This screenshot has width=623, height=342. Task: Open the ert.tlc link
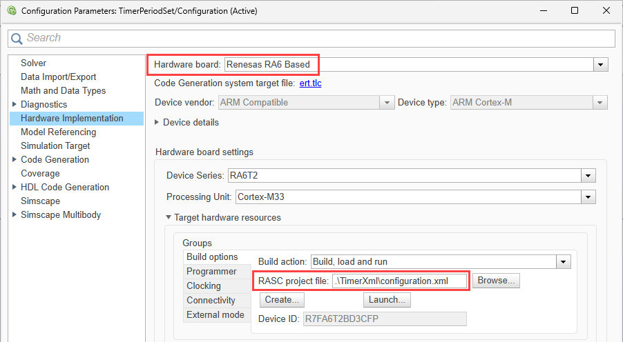(x=310, y=83)
